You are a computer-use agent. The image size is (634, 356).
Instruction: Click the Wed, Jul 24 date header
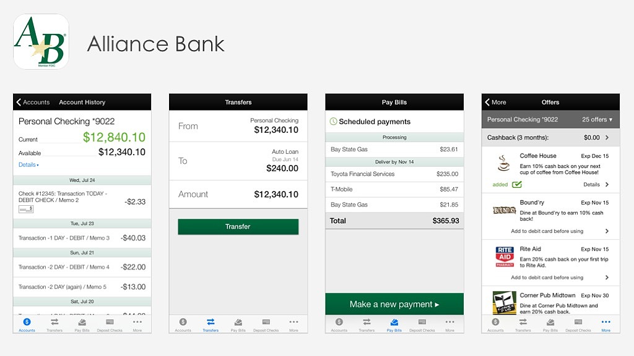[x=82, y=180]
